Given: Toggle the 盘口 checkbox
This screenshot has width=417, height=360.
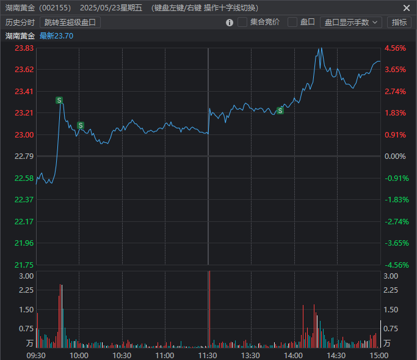Looking at the screenshot, I should (292, 22).
